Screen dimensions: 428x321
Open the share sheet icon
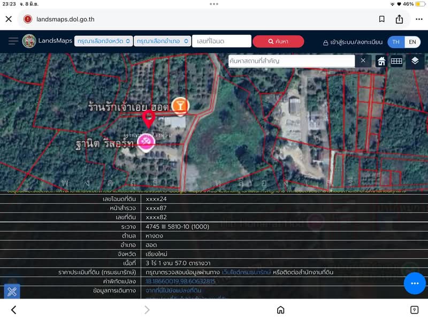point(399,19)
